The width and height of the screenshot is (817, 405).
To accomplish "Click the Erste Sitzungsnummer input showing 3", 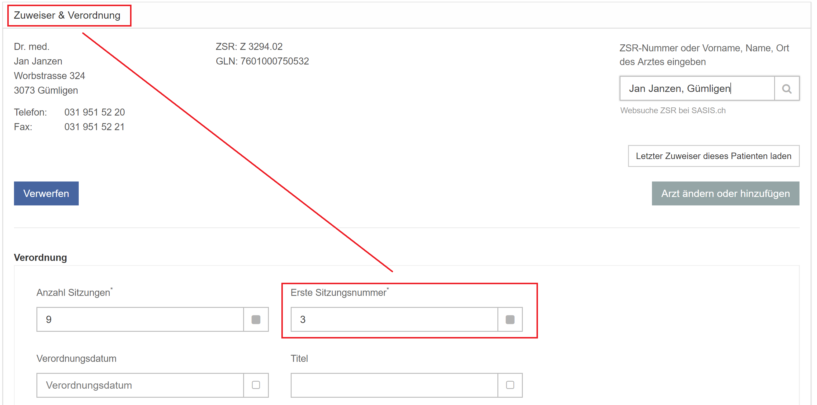I will 394,319.
